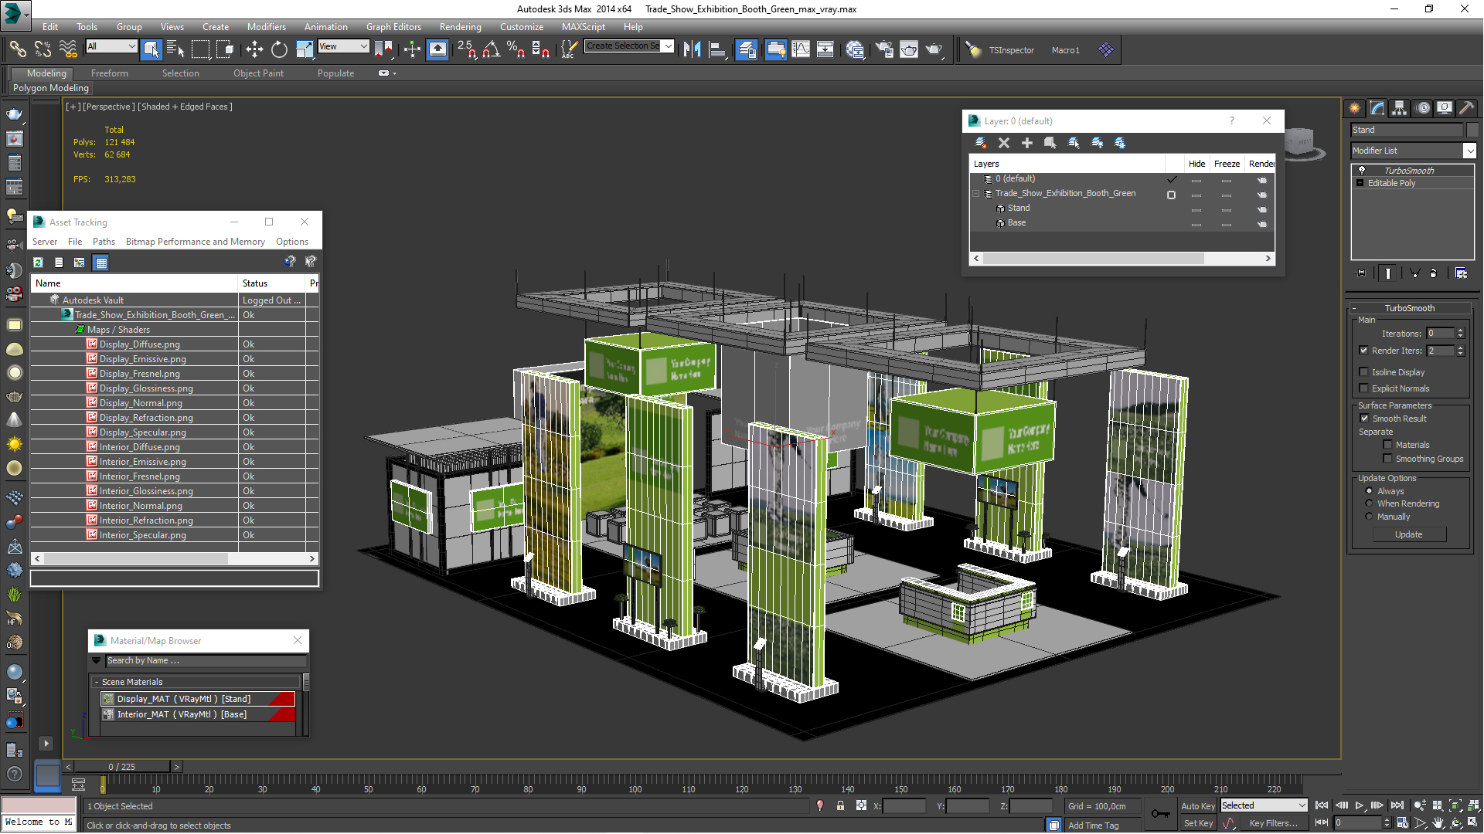Choose the Select and Move tool
The height and width of the screenshot is (834, 1484).
pyautogui.click(x=254, y=49)
